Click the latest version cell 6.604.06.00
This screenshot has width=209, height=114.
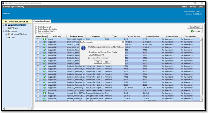[152, 45]
